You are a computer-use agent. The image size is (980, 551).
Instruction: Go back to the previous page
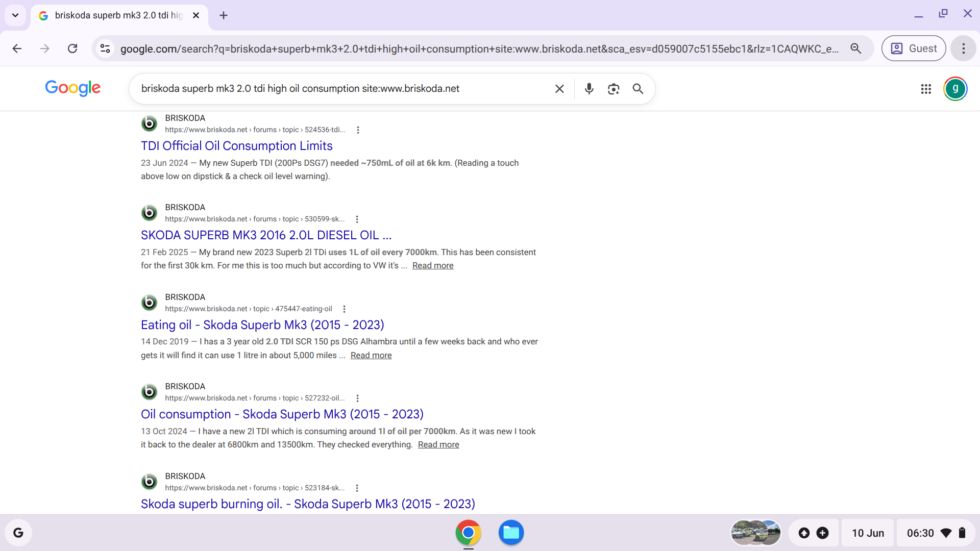pos(17,48)
